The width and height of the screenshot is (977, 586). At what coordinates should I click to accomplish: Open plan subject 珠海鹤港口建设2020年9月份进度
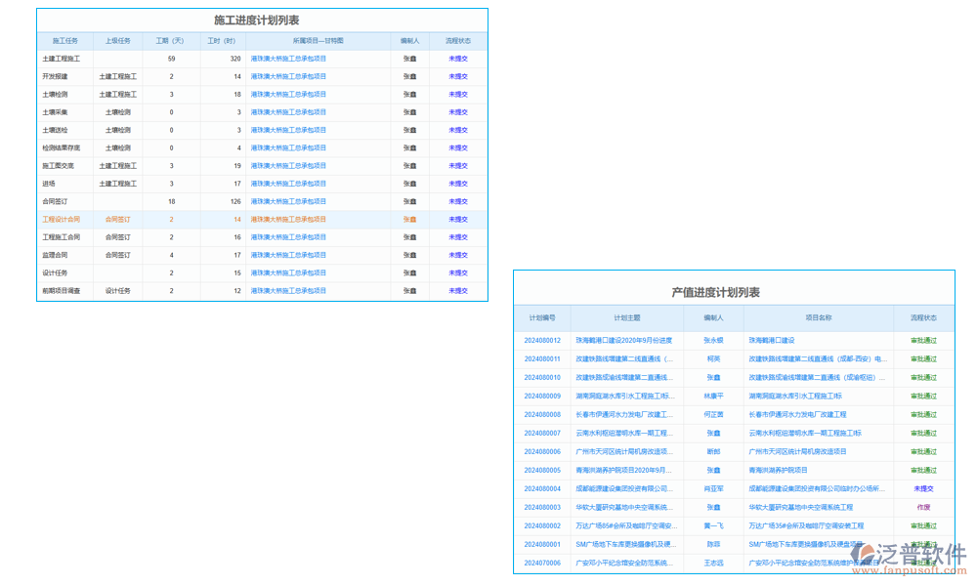pyautogui.click(x=623, y=341)
